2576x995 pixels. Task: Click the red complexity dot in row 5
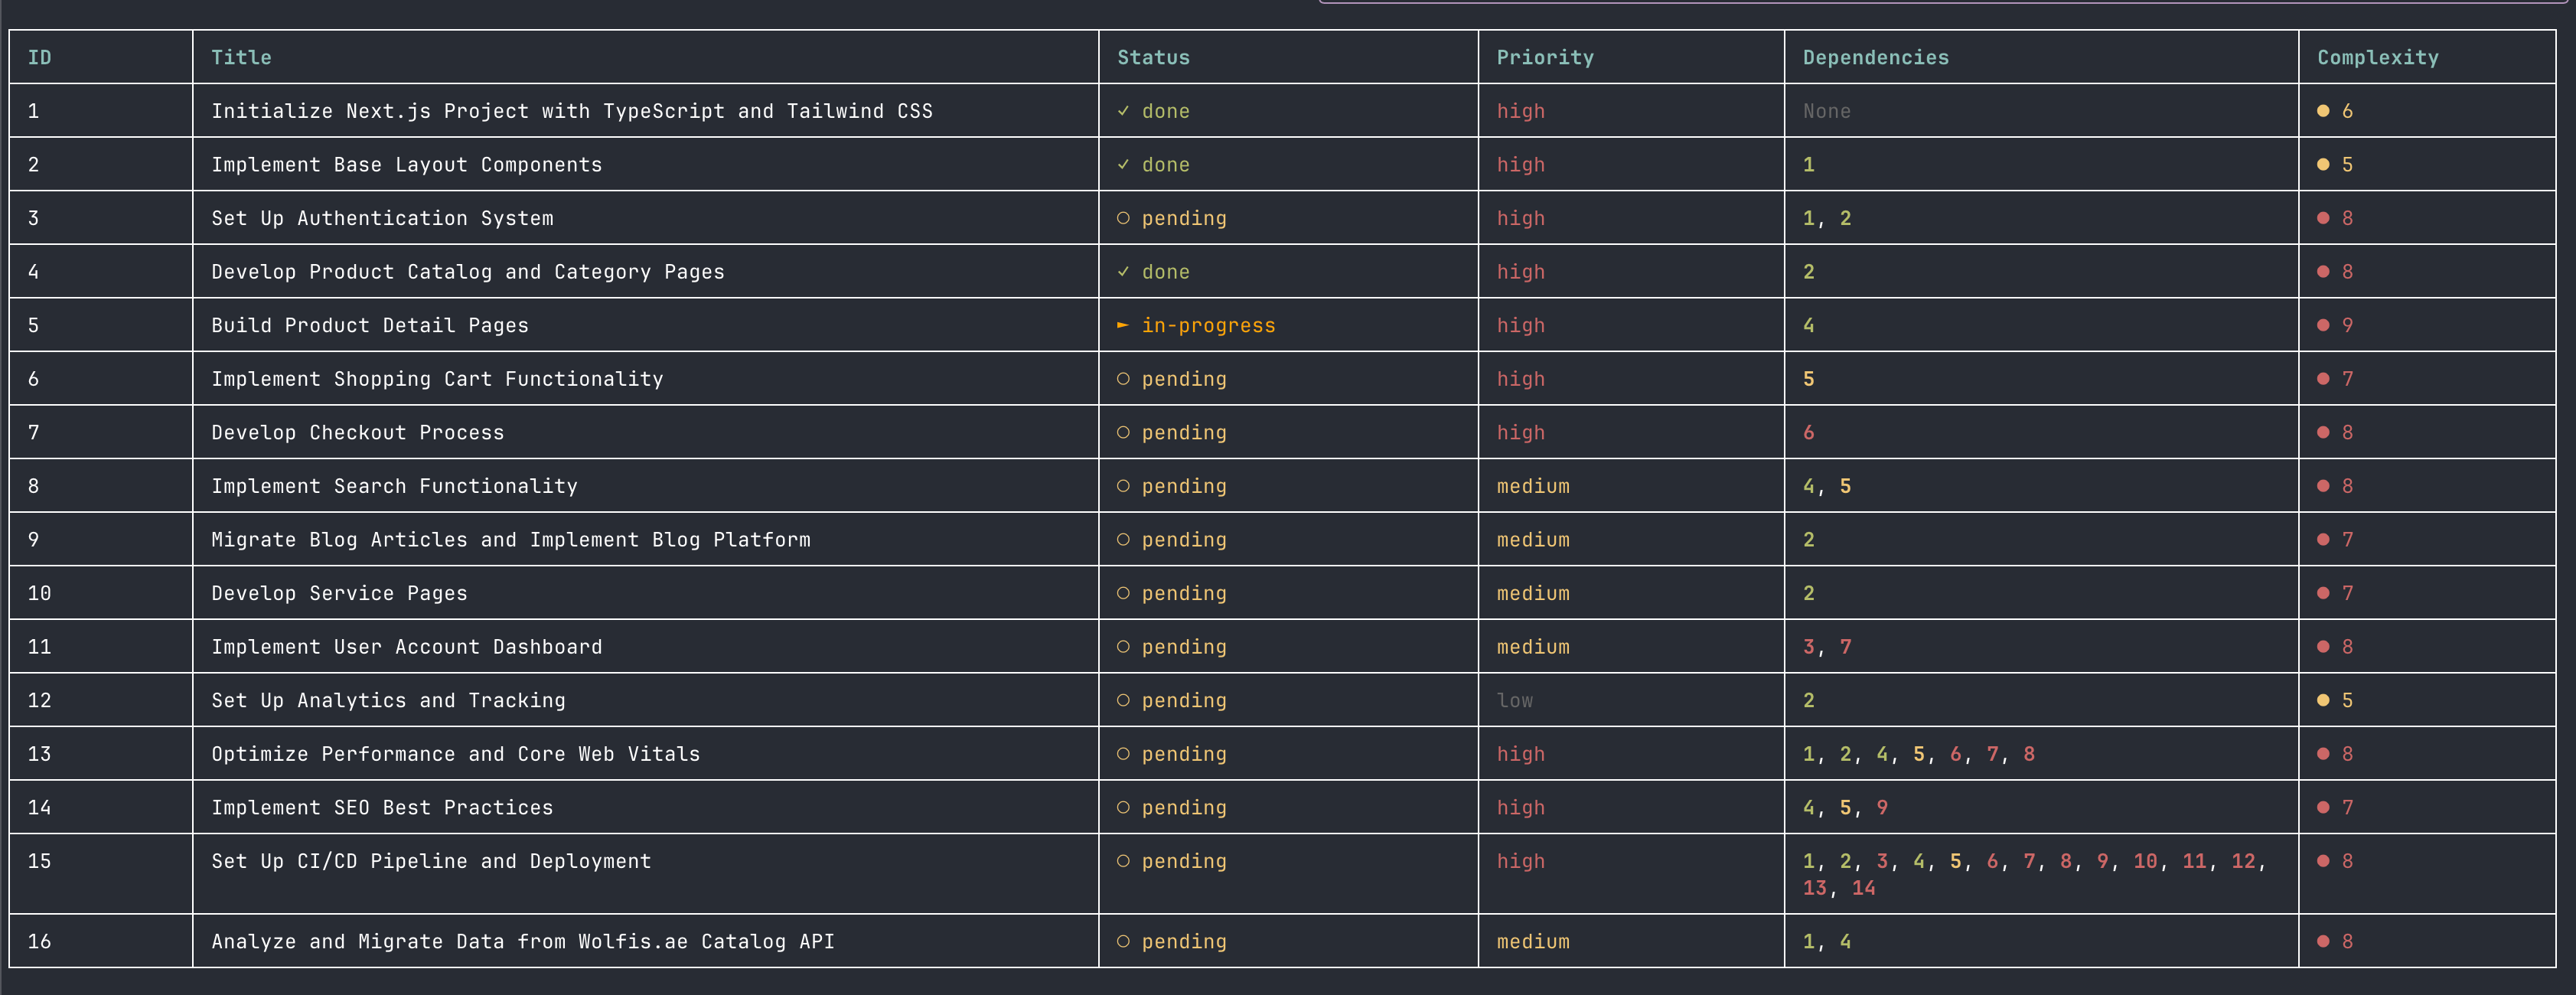point(2323,325)
